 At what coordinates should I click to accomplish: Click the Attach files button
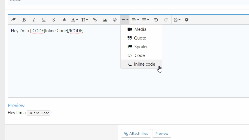pos(136,133)
